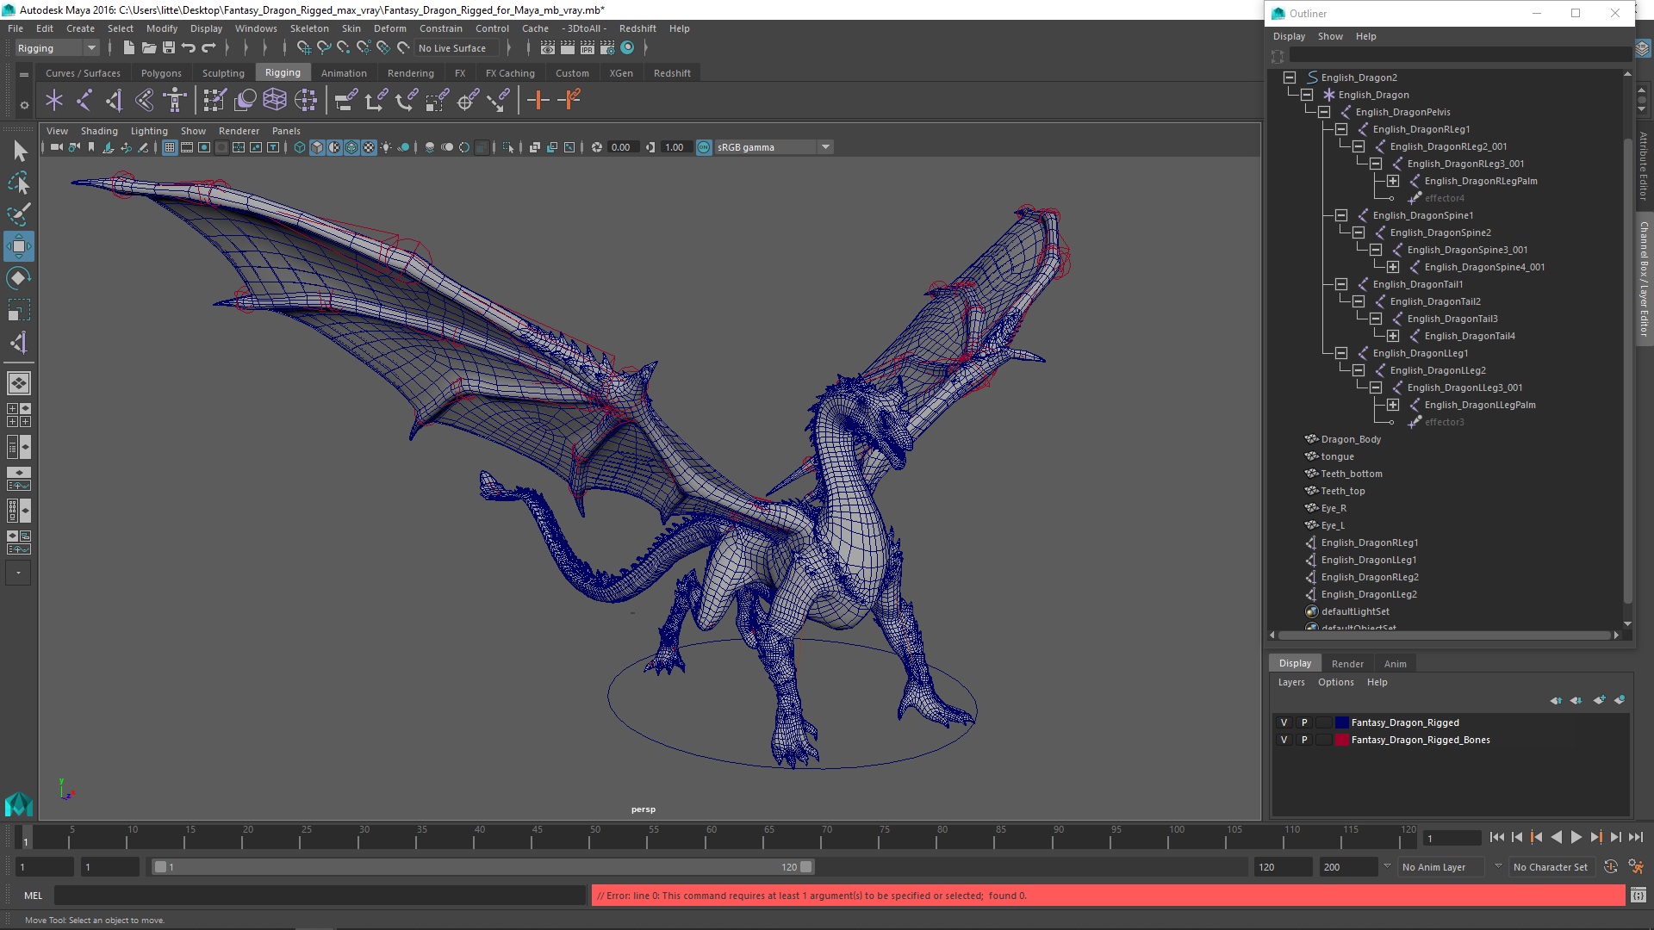The height and width of the screenshot is (930, 1654).
Task: Expand the English_DragonRLegPalm node
Action: click(1393, 181)
